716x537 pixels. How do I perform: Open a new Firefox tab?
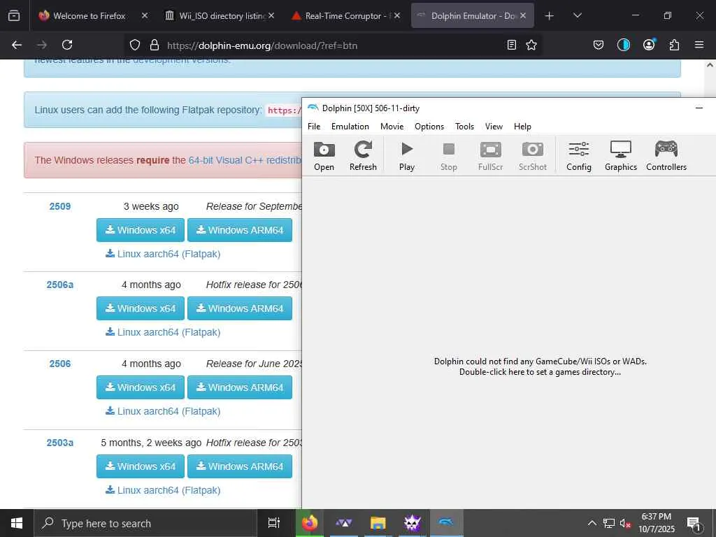click(x=550, y=16)
